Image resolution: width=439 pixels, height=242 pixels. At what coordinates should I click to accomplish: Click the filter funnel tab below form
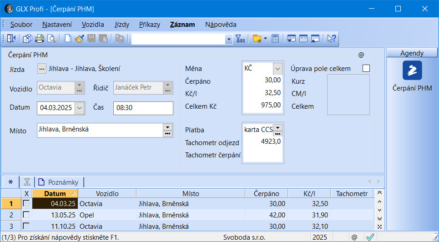tap(27, 182)
